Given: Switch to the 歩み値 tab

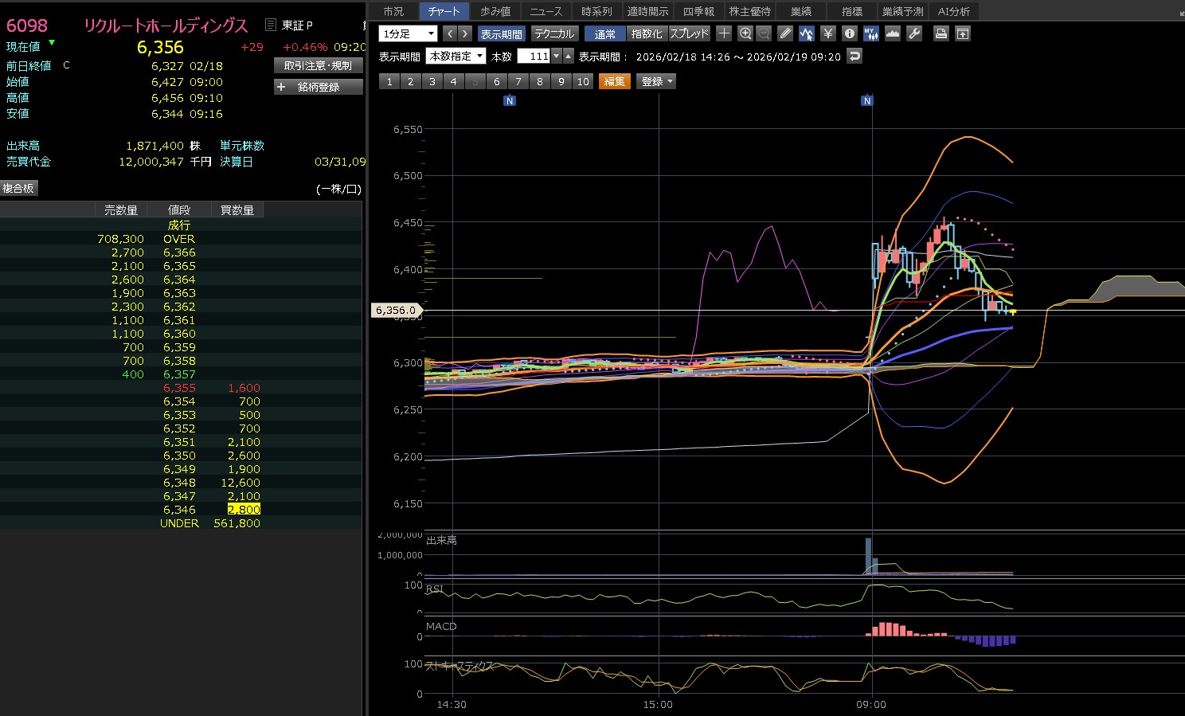Looking at the screenshot, I should coord(495,11).
